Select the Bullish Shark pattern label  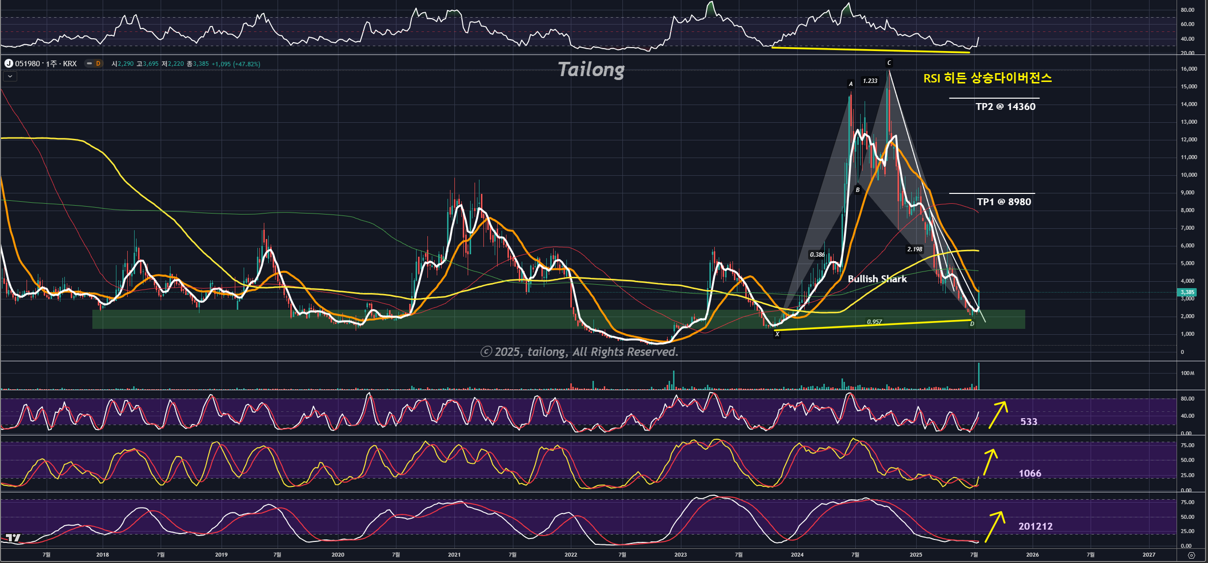(877, 279)
